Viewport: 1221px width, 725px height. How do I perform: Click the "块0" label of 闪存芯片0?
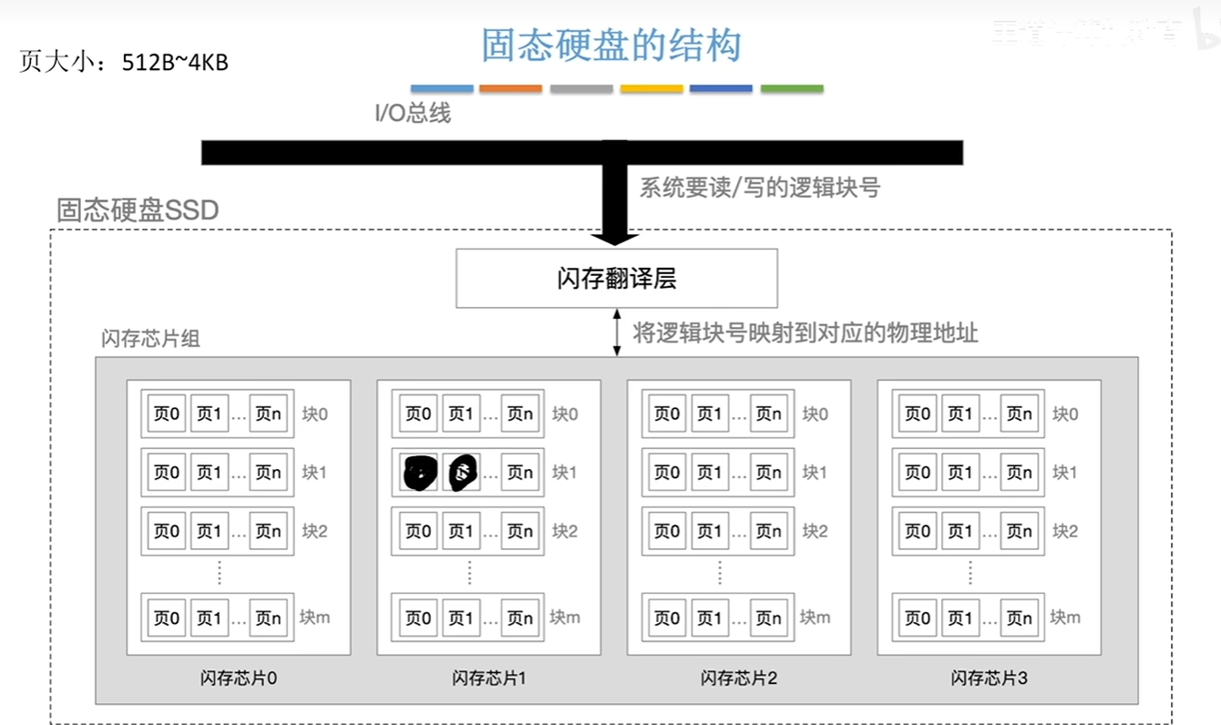click(315, 414)
